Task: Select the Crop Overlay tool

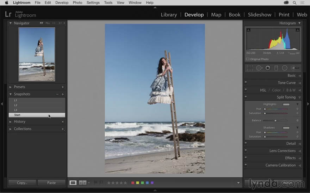Action: [250, 68]
